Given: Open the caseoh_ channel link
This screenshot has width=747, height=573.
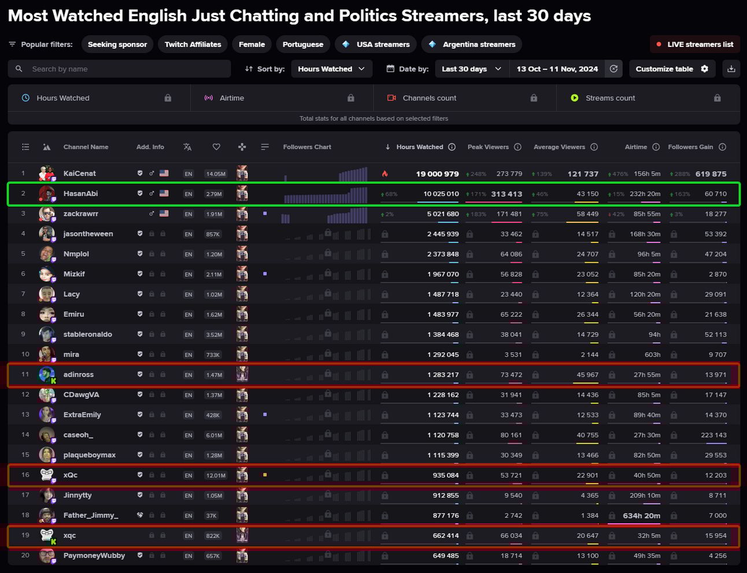Looking at the screenshot, I should (x=78, y=435).
